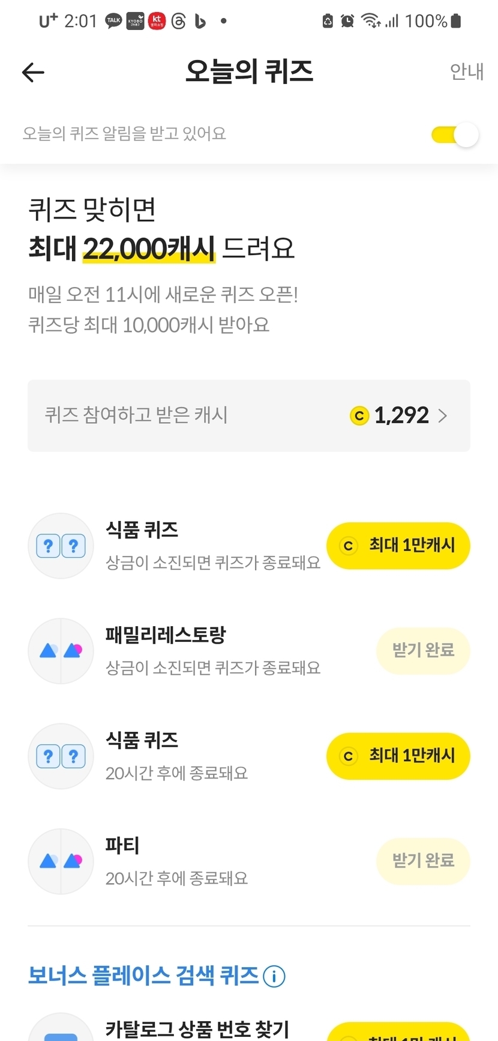Open the first 식품 퀴즈 question-mark icon
The width and height of the screenshot is (498, 1041).
[x=61, y=546]
